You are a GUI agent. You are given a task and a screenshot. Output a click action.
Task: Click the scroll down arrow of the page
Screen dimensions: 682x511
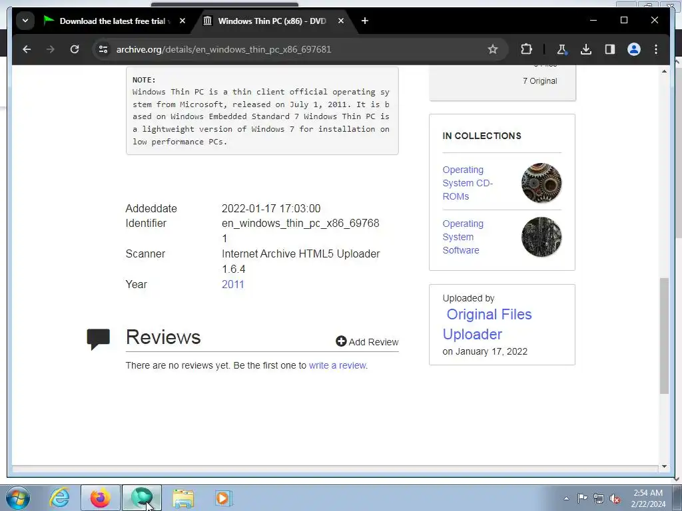pyautogui.click(x=664, y=466)
